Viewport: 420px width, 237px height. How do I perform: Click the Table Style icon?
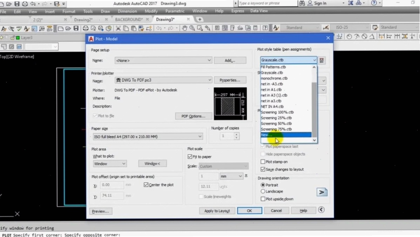click(x=375, y=27)
